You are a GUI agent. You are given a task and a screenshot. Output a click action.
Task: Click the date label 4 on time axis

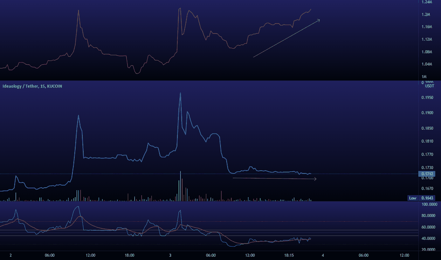pyautogui.click(x=323, y=255)
